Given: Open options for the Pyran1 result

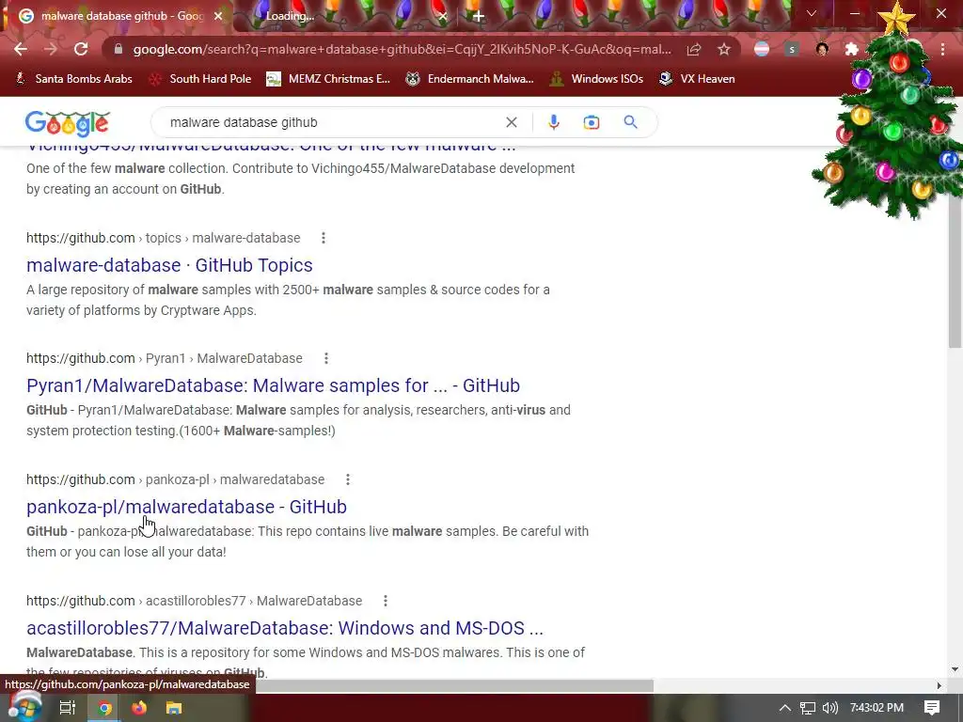Looking at the screenshot, I should [x=326, y=358].
